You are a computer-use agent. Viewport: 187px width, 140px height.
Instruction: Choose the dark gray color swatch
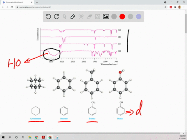pyautogui.click(x=114, y=17)
